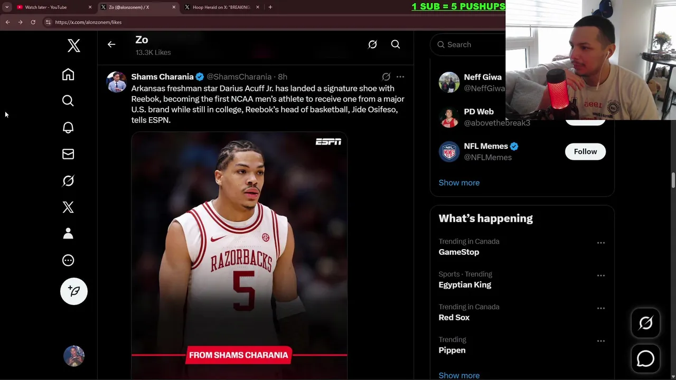676x380 pixels.
Task: Open Messages envelope in the sidebar
Action: coord(68,154)
